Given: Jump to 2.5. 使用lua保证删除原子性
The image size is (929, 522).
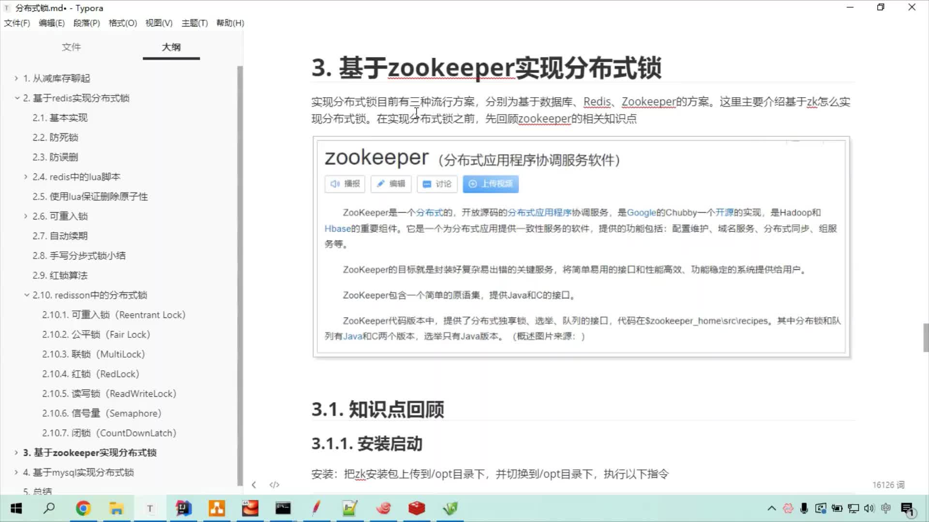Looking at the screenshot, I should click(x=90, y=197).
